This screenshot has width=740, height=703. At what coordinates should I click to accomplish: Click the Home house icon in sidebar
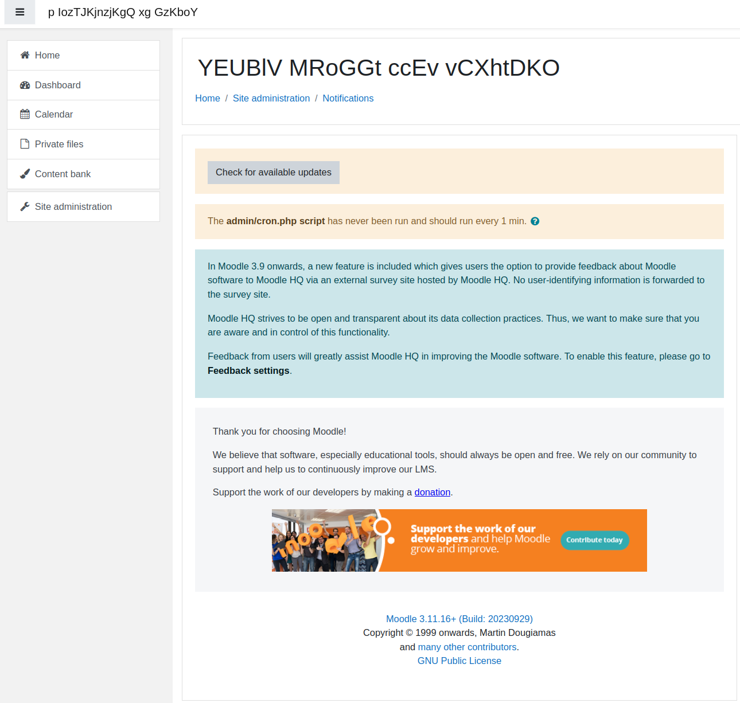point(25,55)
